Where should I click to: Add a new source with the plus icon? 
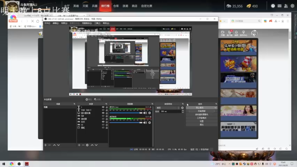(x=79, y=145)
